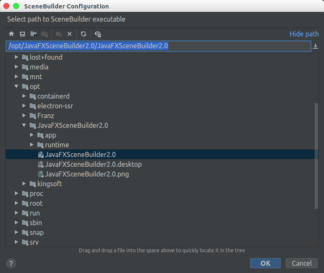Collapse the opt folder

(x=16, y=86)
